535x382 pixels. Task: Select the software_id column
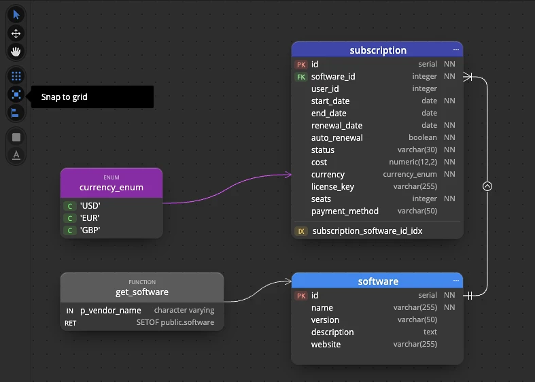click(377, 77)
